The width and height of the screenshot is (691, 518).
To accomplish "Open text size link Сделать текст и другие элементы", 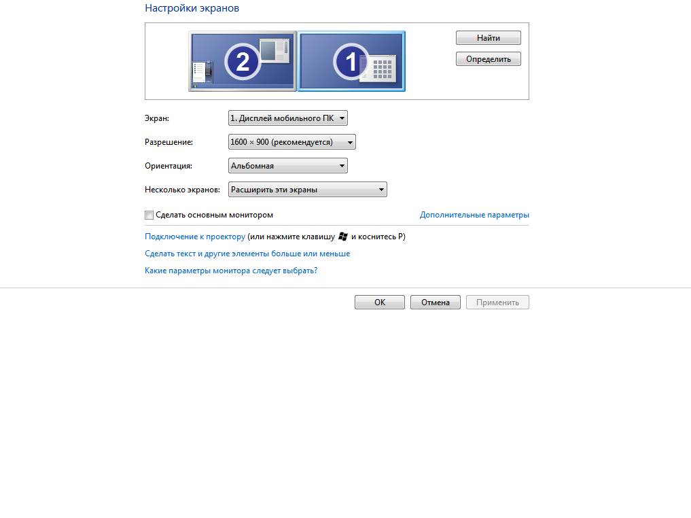I will pyautogui.click(x=247, y=254).
